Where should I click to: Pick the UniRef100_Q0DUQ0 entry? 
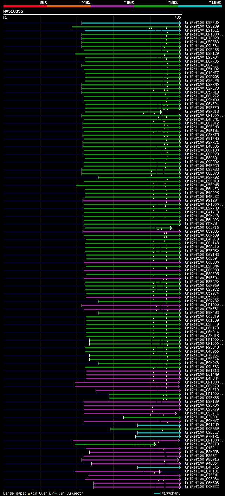point(202,263)
